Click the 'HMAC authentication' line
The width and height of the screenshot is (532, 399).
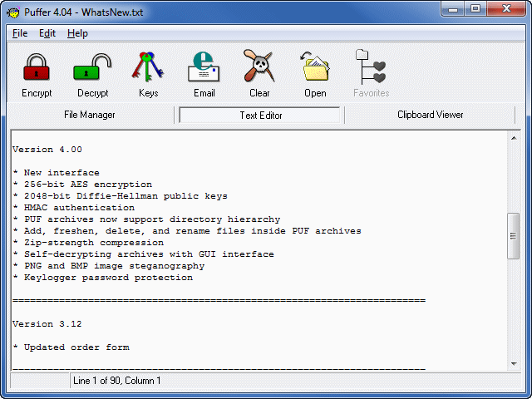74,207
